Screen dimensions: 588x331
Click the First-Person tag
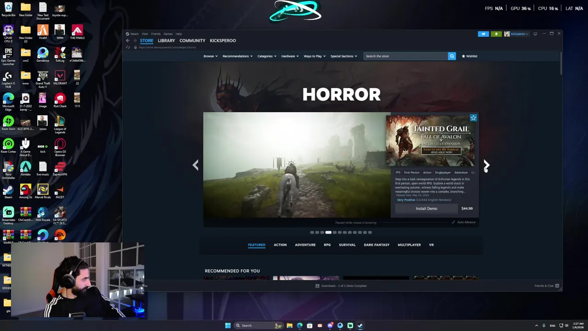(412, 172)
